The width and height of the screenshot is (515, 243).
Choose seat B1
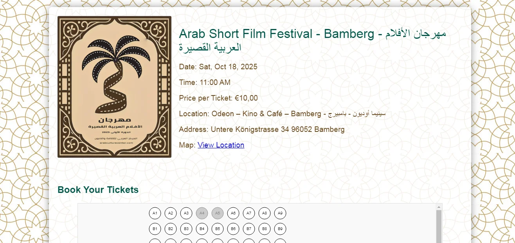pyautogui.click(x=155, y=229)
